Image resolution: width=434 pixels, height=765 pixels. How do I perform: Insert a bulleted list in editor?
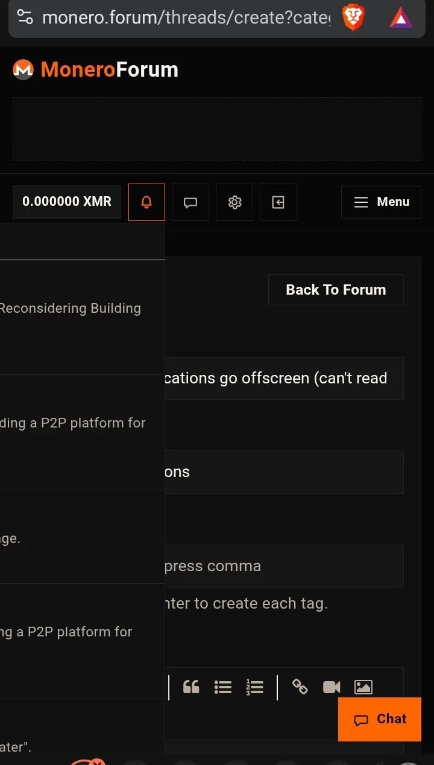tap(223, 687)
